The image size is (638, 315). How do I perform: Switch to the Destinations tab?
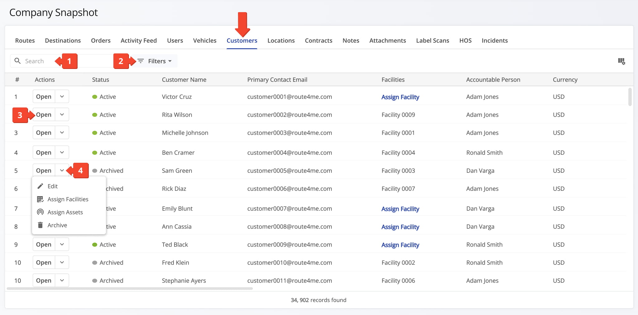(63, 40)
